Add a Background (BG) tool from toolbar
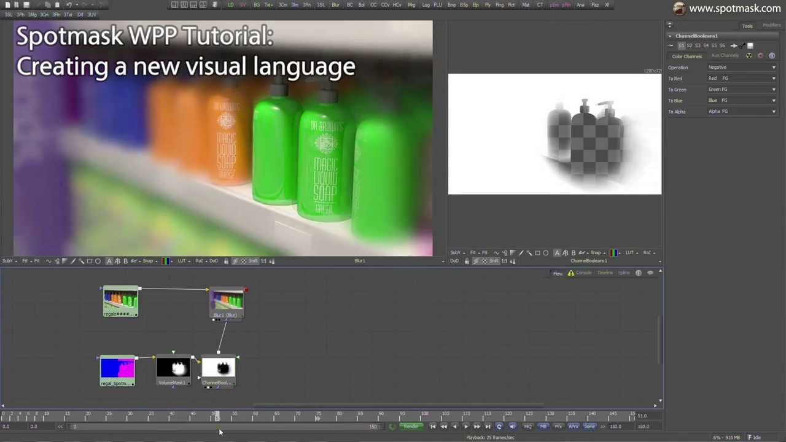The image size is (786, 442). 256,5
